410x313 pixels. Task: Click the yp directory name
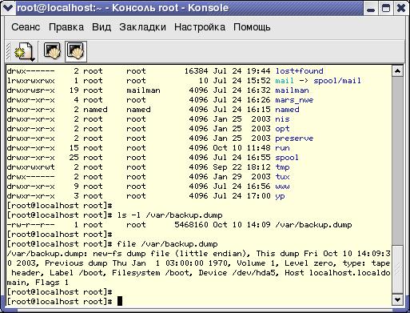point(280,196)
